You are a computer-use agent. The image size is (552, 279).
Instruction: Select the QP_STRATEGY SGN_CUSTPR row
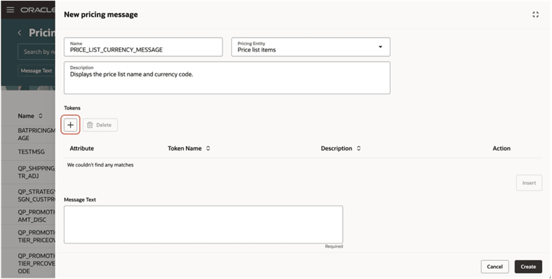[28, 195]
